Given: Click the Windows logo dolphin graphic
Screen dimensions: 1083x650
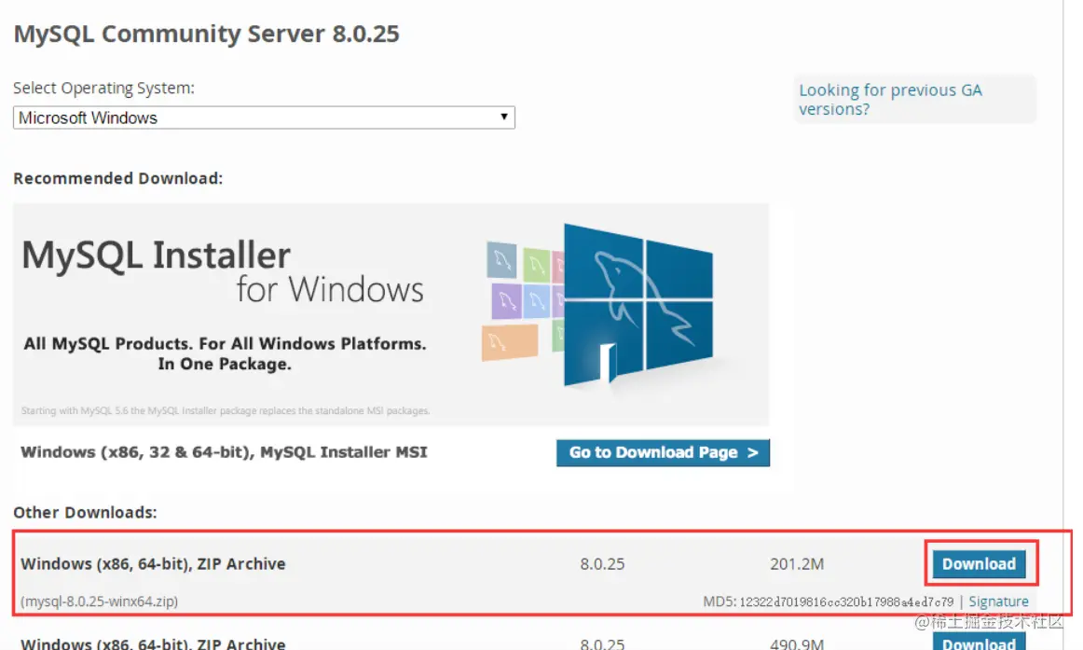Looking at the screenshot, I should (x=637, y=306).
